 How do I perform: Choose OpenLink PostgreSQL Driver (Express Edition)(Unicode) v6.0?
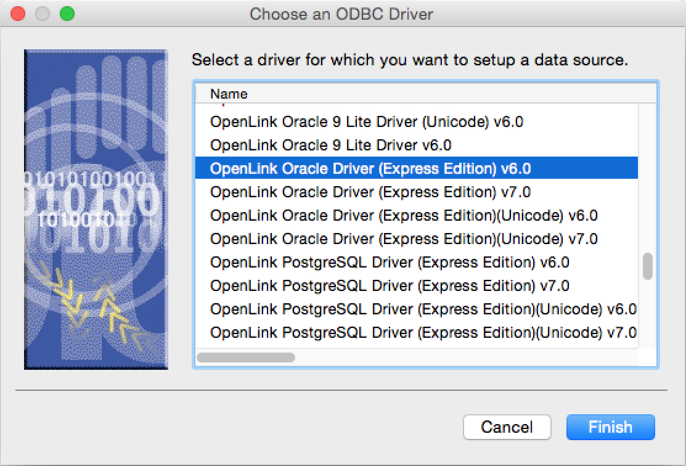click(417, 309)
